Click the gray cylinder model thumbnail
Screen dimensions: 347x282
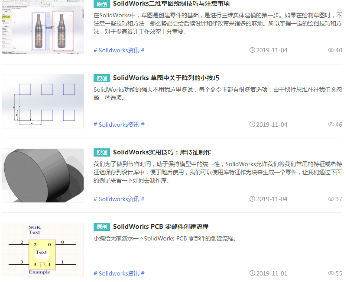(x=43, y=176)
